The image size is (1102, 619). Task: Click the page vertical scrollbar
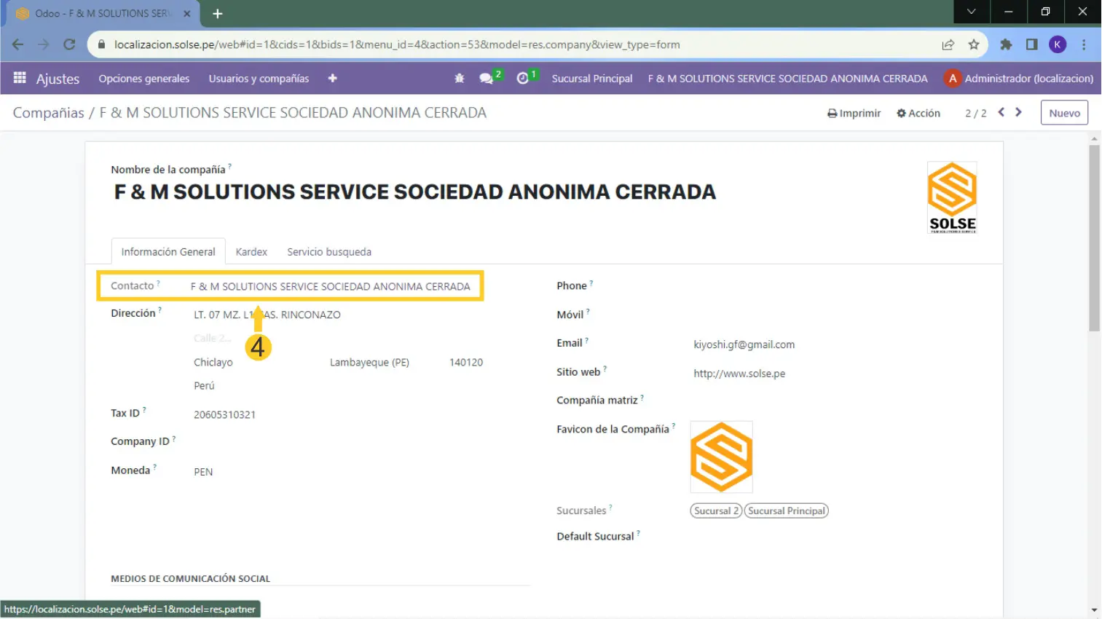click(x=1094, y=238)
